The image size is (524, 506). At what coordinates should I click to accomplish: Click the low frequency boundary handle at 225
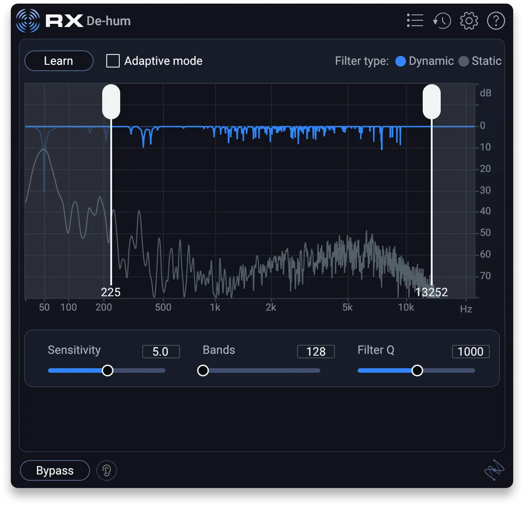[x=111, y=102]
